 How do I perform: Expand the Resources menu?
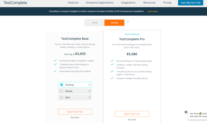(x=149, y=3)
